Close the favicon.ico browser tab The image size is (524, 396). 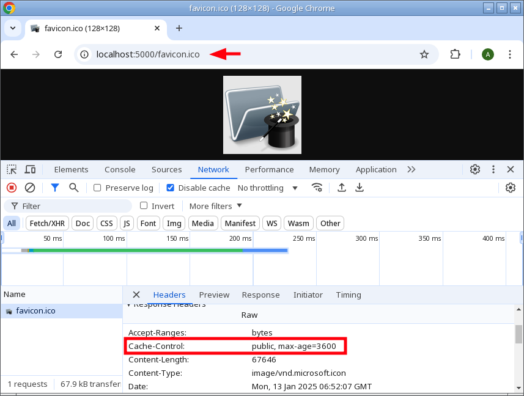pyautogui.click(x=157, y=28)
